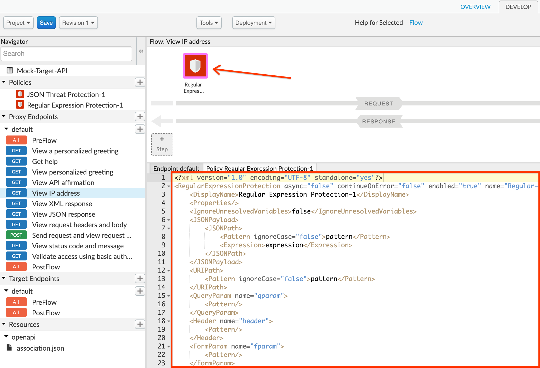Collapse the Resources section
This screenshot has width=540, height=368.
coord(4,324)
